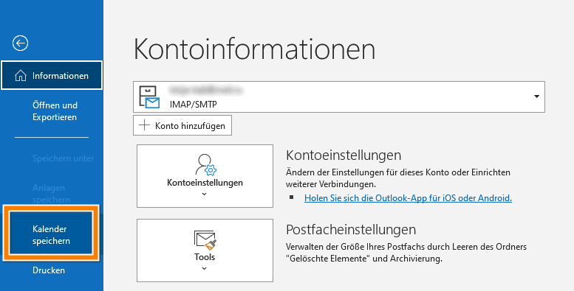Expand the chevron under Kontoeinstellungen
This screenshot has width=574, height=291.
pos(205,194)
